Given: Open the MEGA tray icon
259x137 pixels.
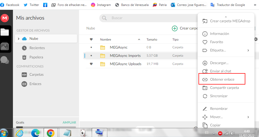Looking at the screenshot, I should coord(220,133).
